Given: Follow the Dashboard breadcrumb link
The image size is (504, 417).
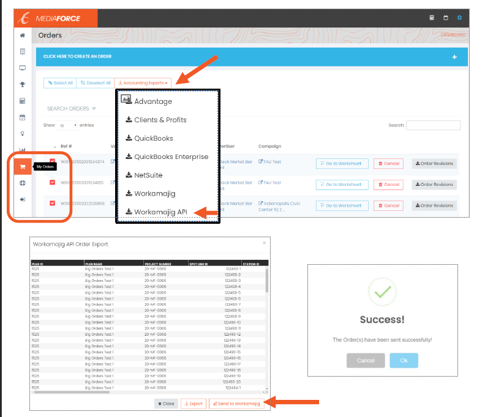Looking at the screenshot, I should [453, 35].
